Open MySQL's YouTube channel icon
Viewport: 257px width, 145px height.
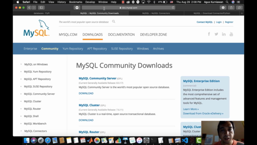pos(231,34)
